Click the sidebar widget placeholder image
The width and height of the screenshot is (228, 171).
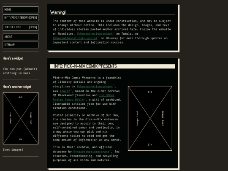point(21,118)
